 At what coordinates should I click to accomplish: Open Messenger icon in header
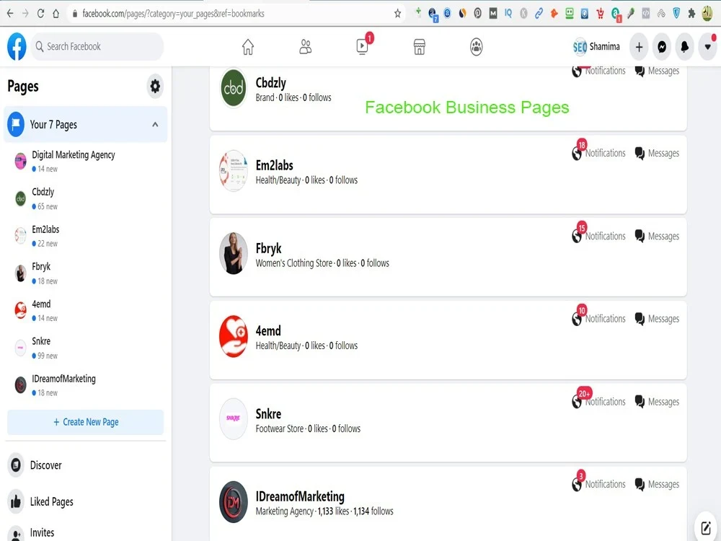pos(662,46)
